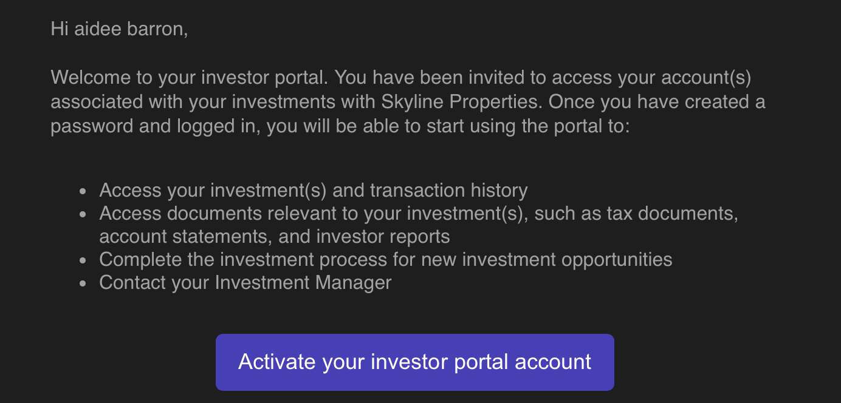Select the 'Complete the investment process' bullet item

(x=386, y=260)
